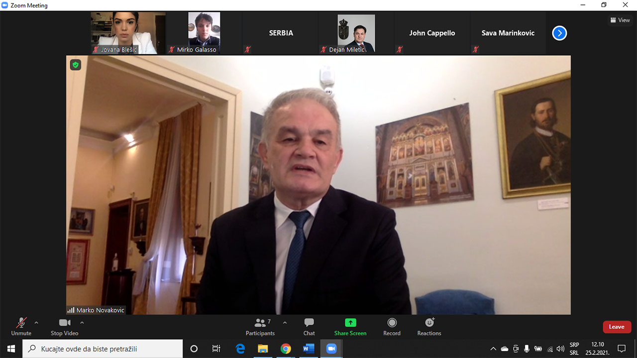Viewport: 637px width, 358px height.
Task: Expand video options arrow beside Stop Video
Action: point(82,323)
